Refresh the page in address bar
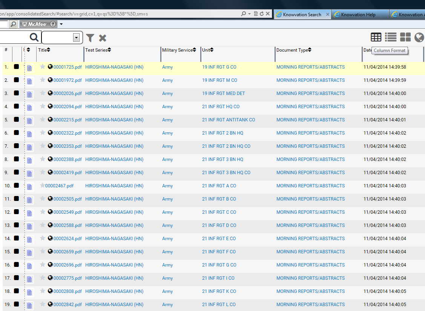The height and width of the screenshot is (311, 425). [x=262, y=14]
